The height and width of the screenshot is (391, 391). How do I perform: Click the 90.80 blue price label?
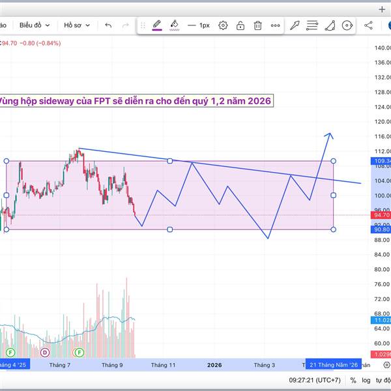coord(381,229)
